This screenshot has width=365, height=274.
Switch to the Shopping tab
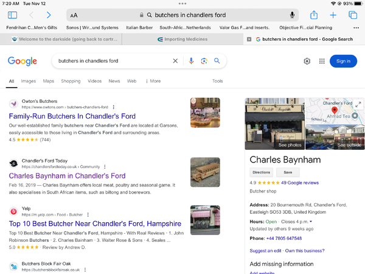click(71, 81)
